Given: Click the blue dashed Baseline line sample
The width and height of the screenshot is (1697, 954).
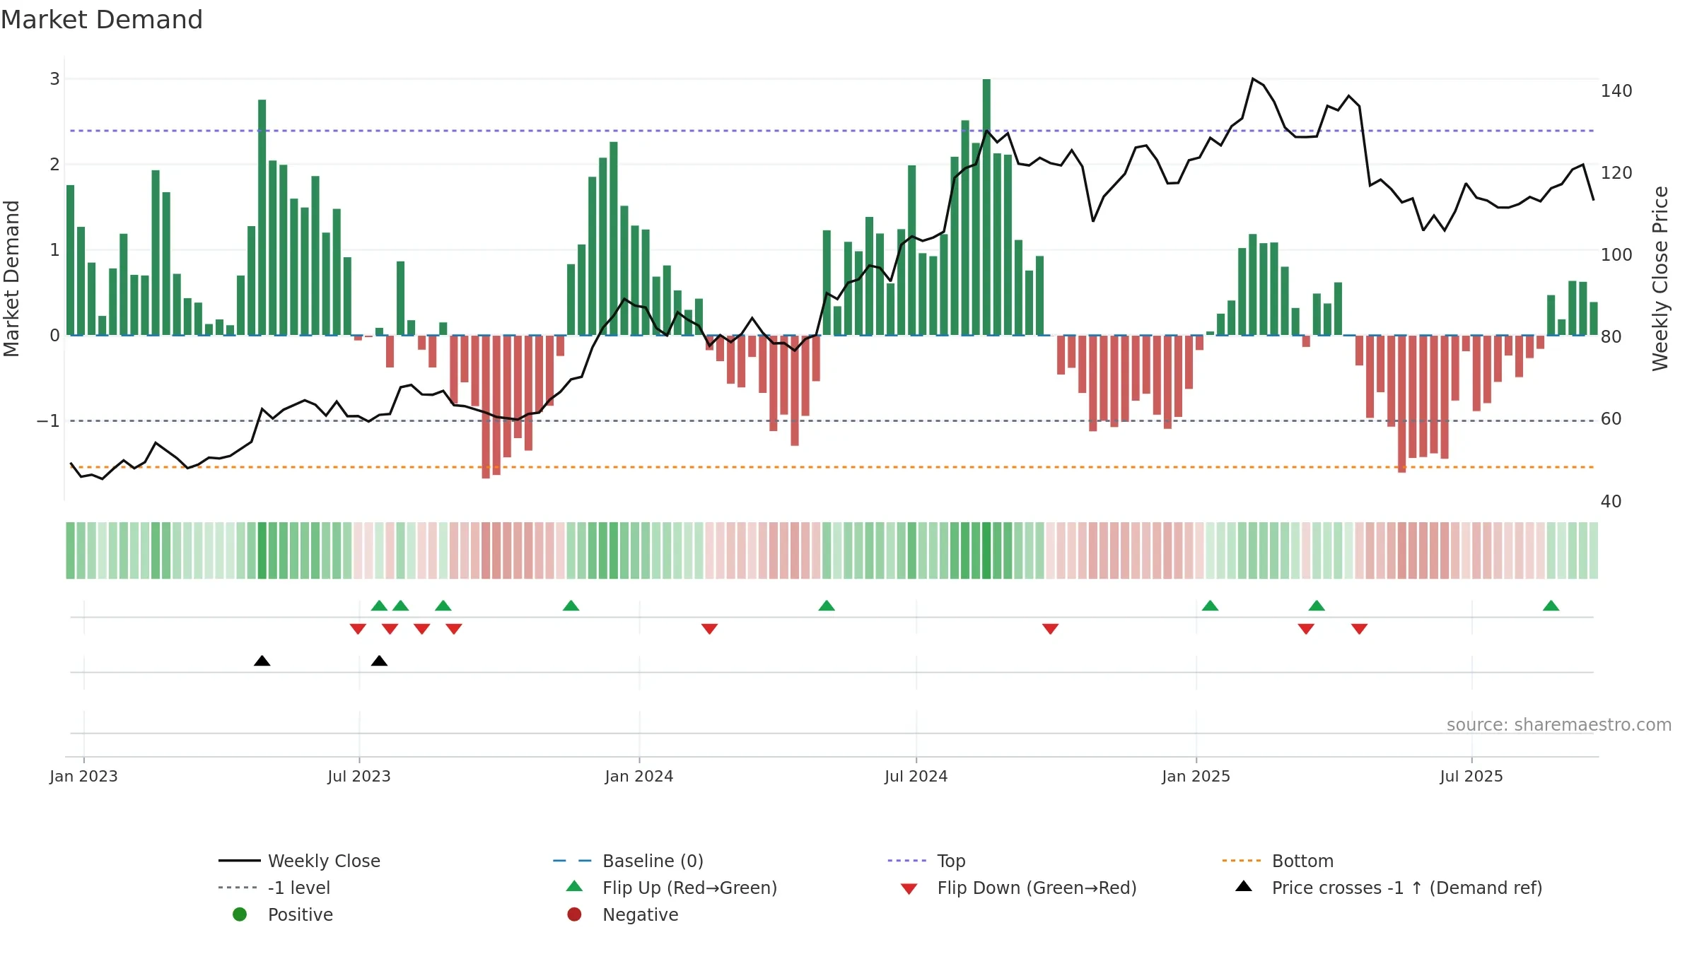Looking at the screenshot, I should (573, 861).
